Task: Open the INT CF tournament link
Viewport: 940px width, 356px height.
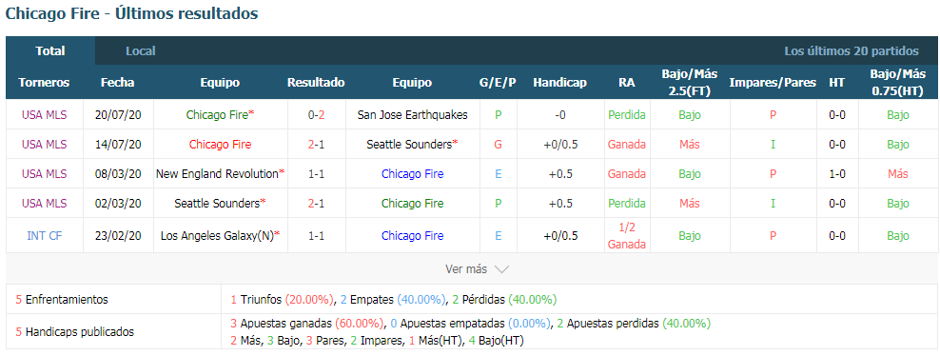Action: pos(45,235)
